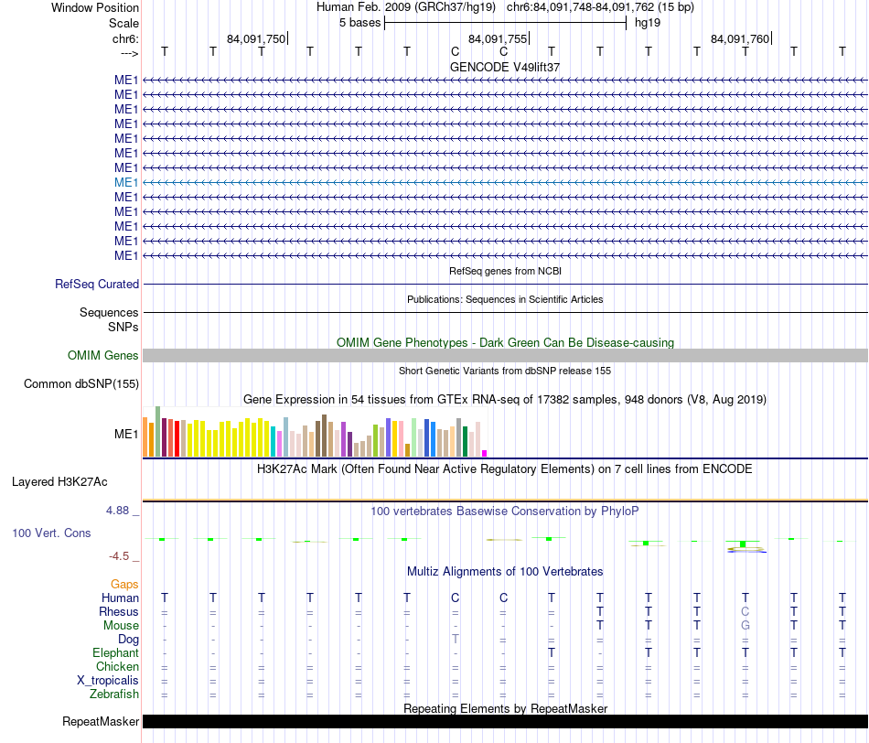Screen dimensions: 869x743
Task: Click the magenta bar in GTEx expression chart
Action: [485, 453]
